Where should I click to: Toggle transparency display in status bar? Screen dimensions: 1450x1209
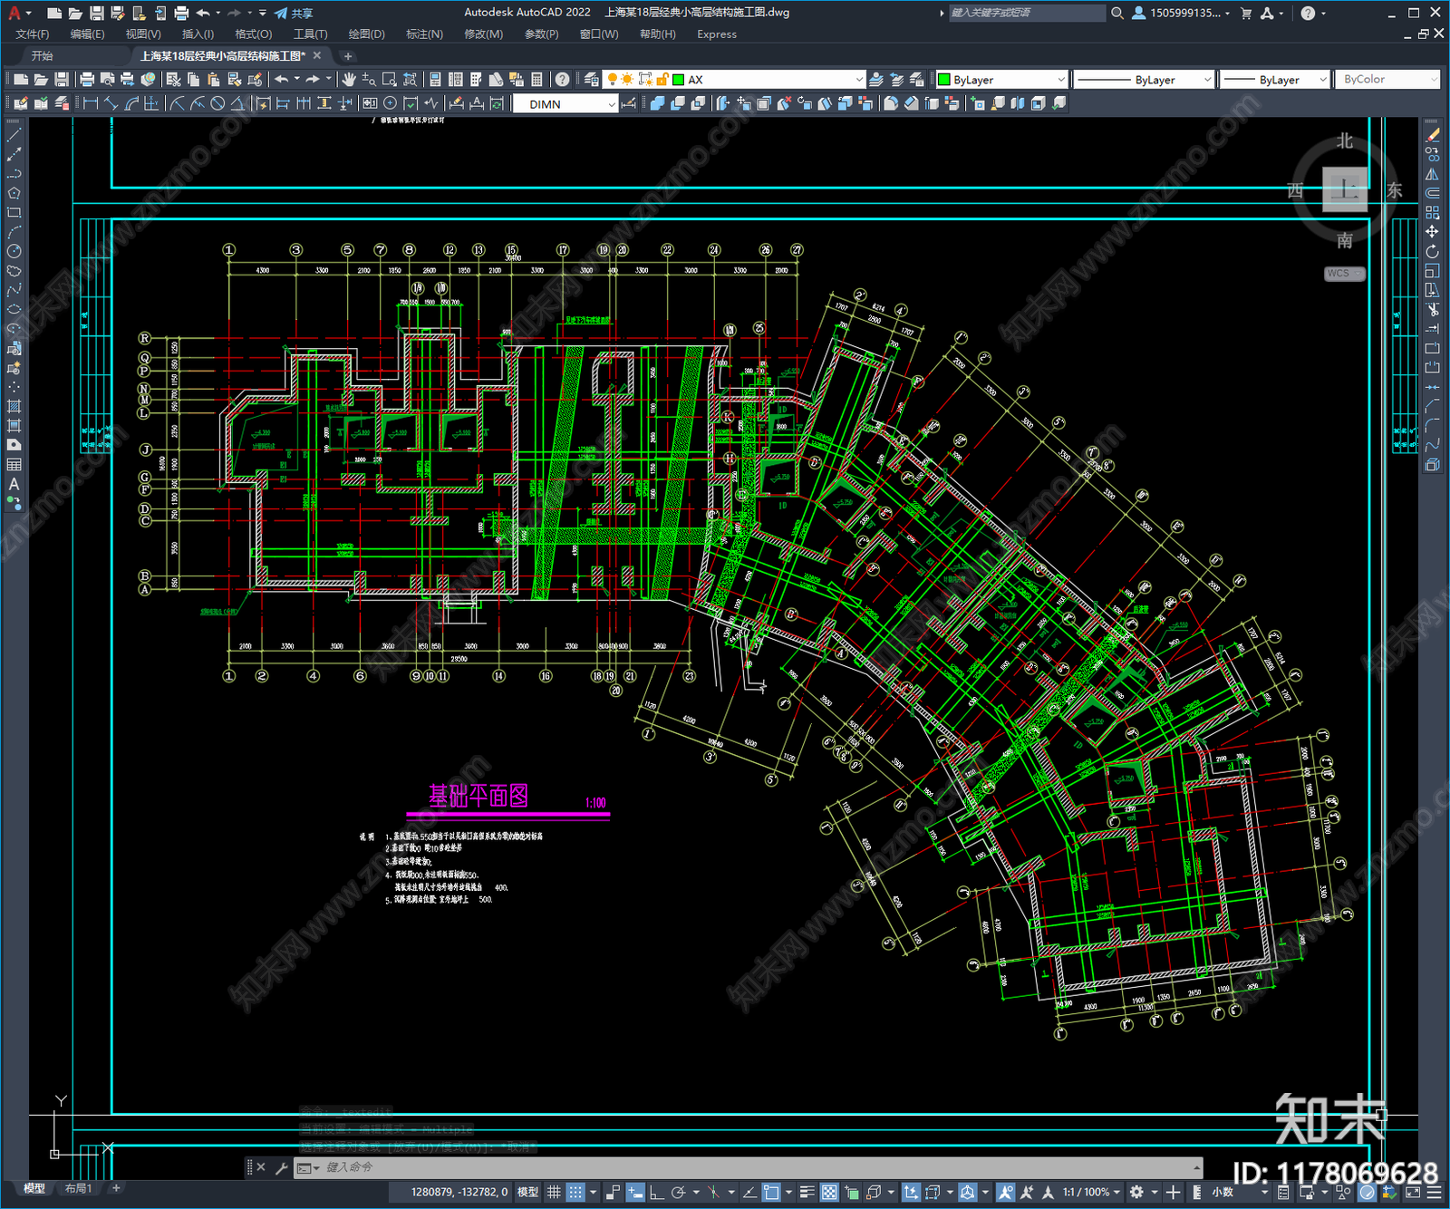coord(829,1192)
